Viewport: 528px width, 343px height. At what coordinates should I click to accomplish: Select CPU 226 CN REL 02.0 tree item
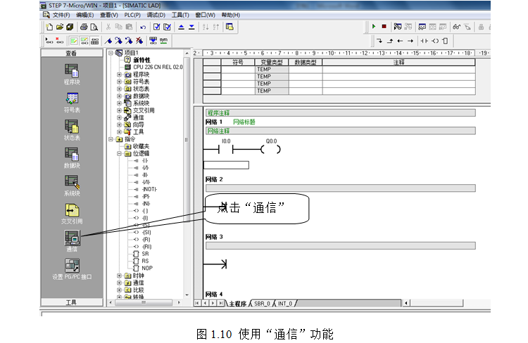click(x=158, y=67)
